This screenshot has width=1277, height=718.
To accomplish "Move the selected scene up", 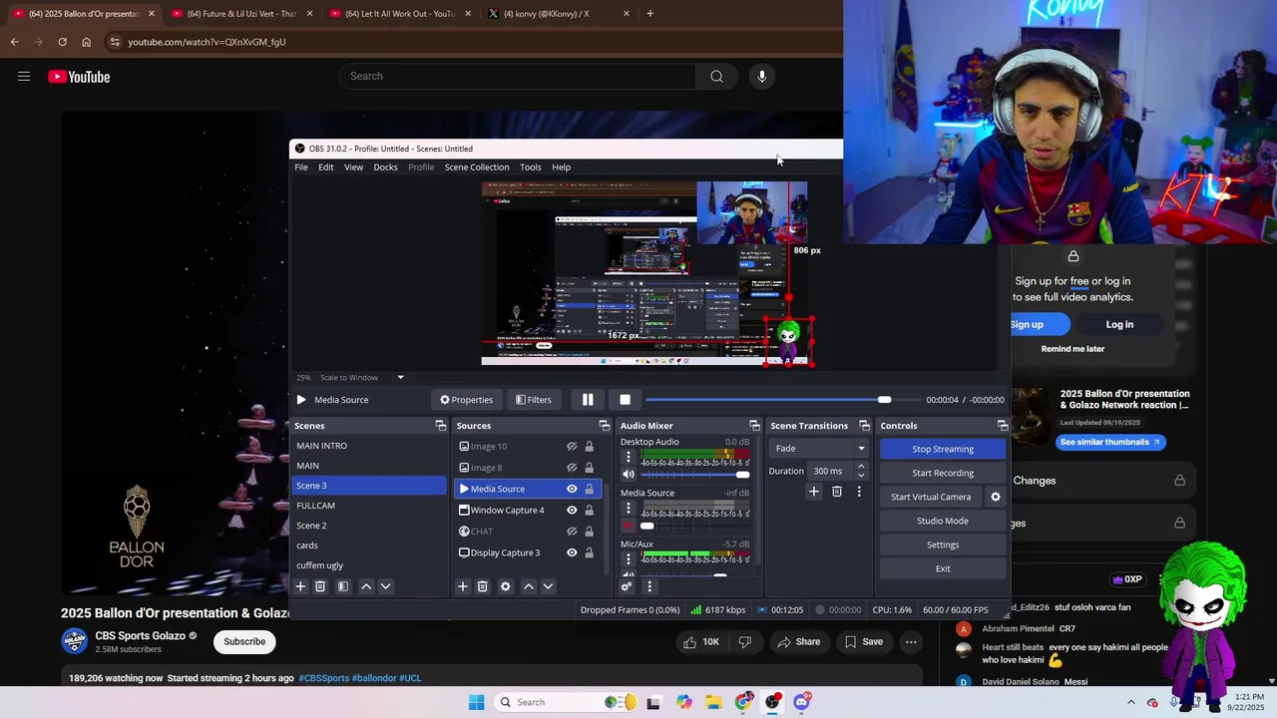I will [366, 586].
